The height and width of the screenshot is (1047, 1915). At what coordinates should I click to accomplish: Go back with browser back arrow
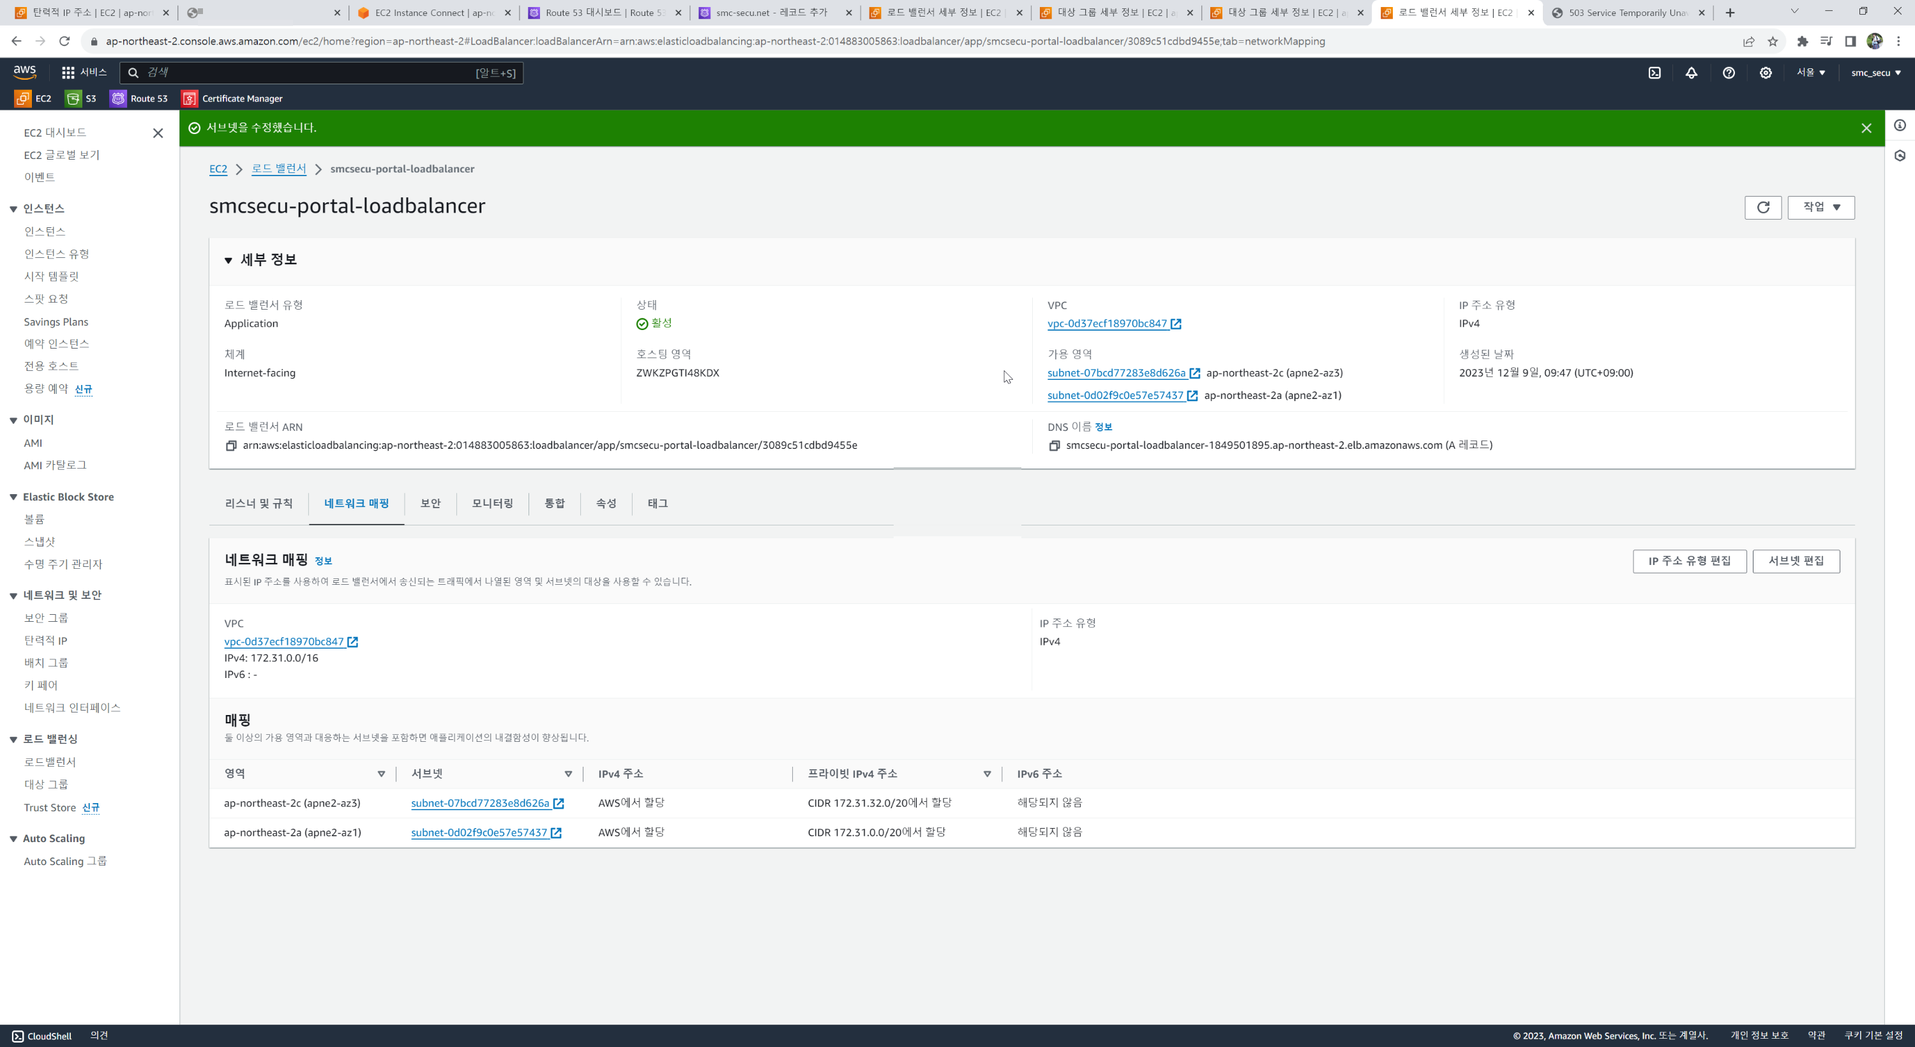(x=17, y=41)
